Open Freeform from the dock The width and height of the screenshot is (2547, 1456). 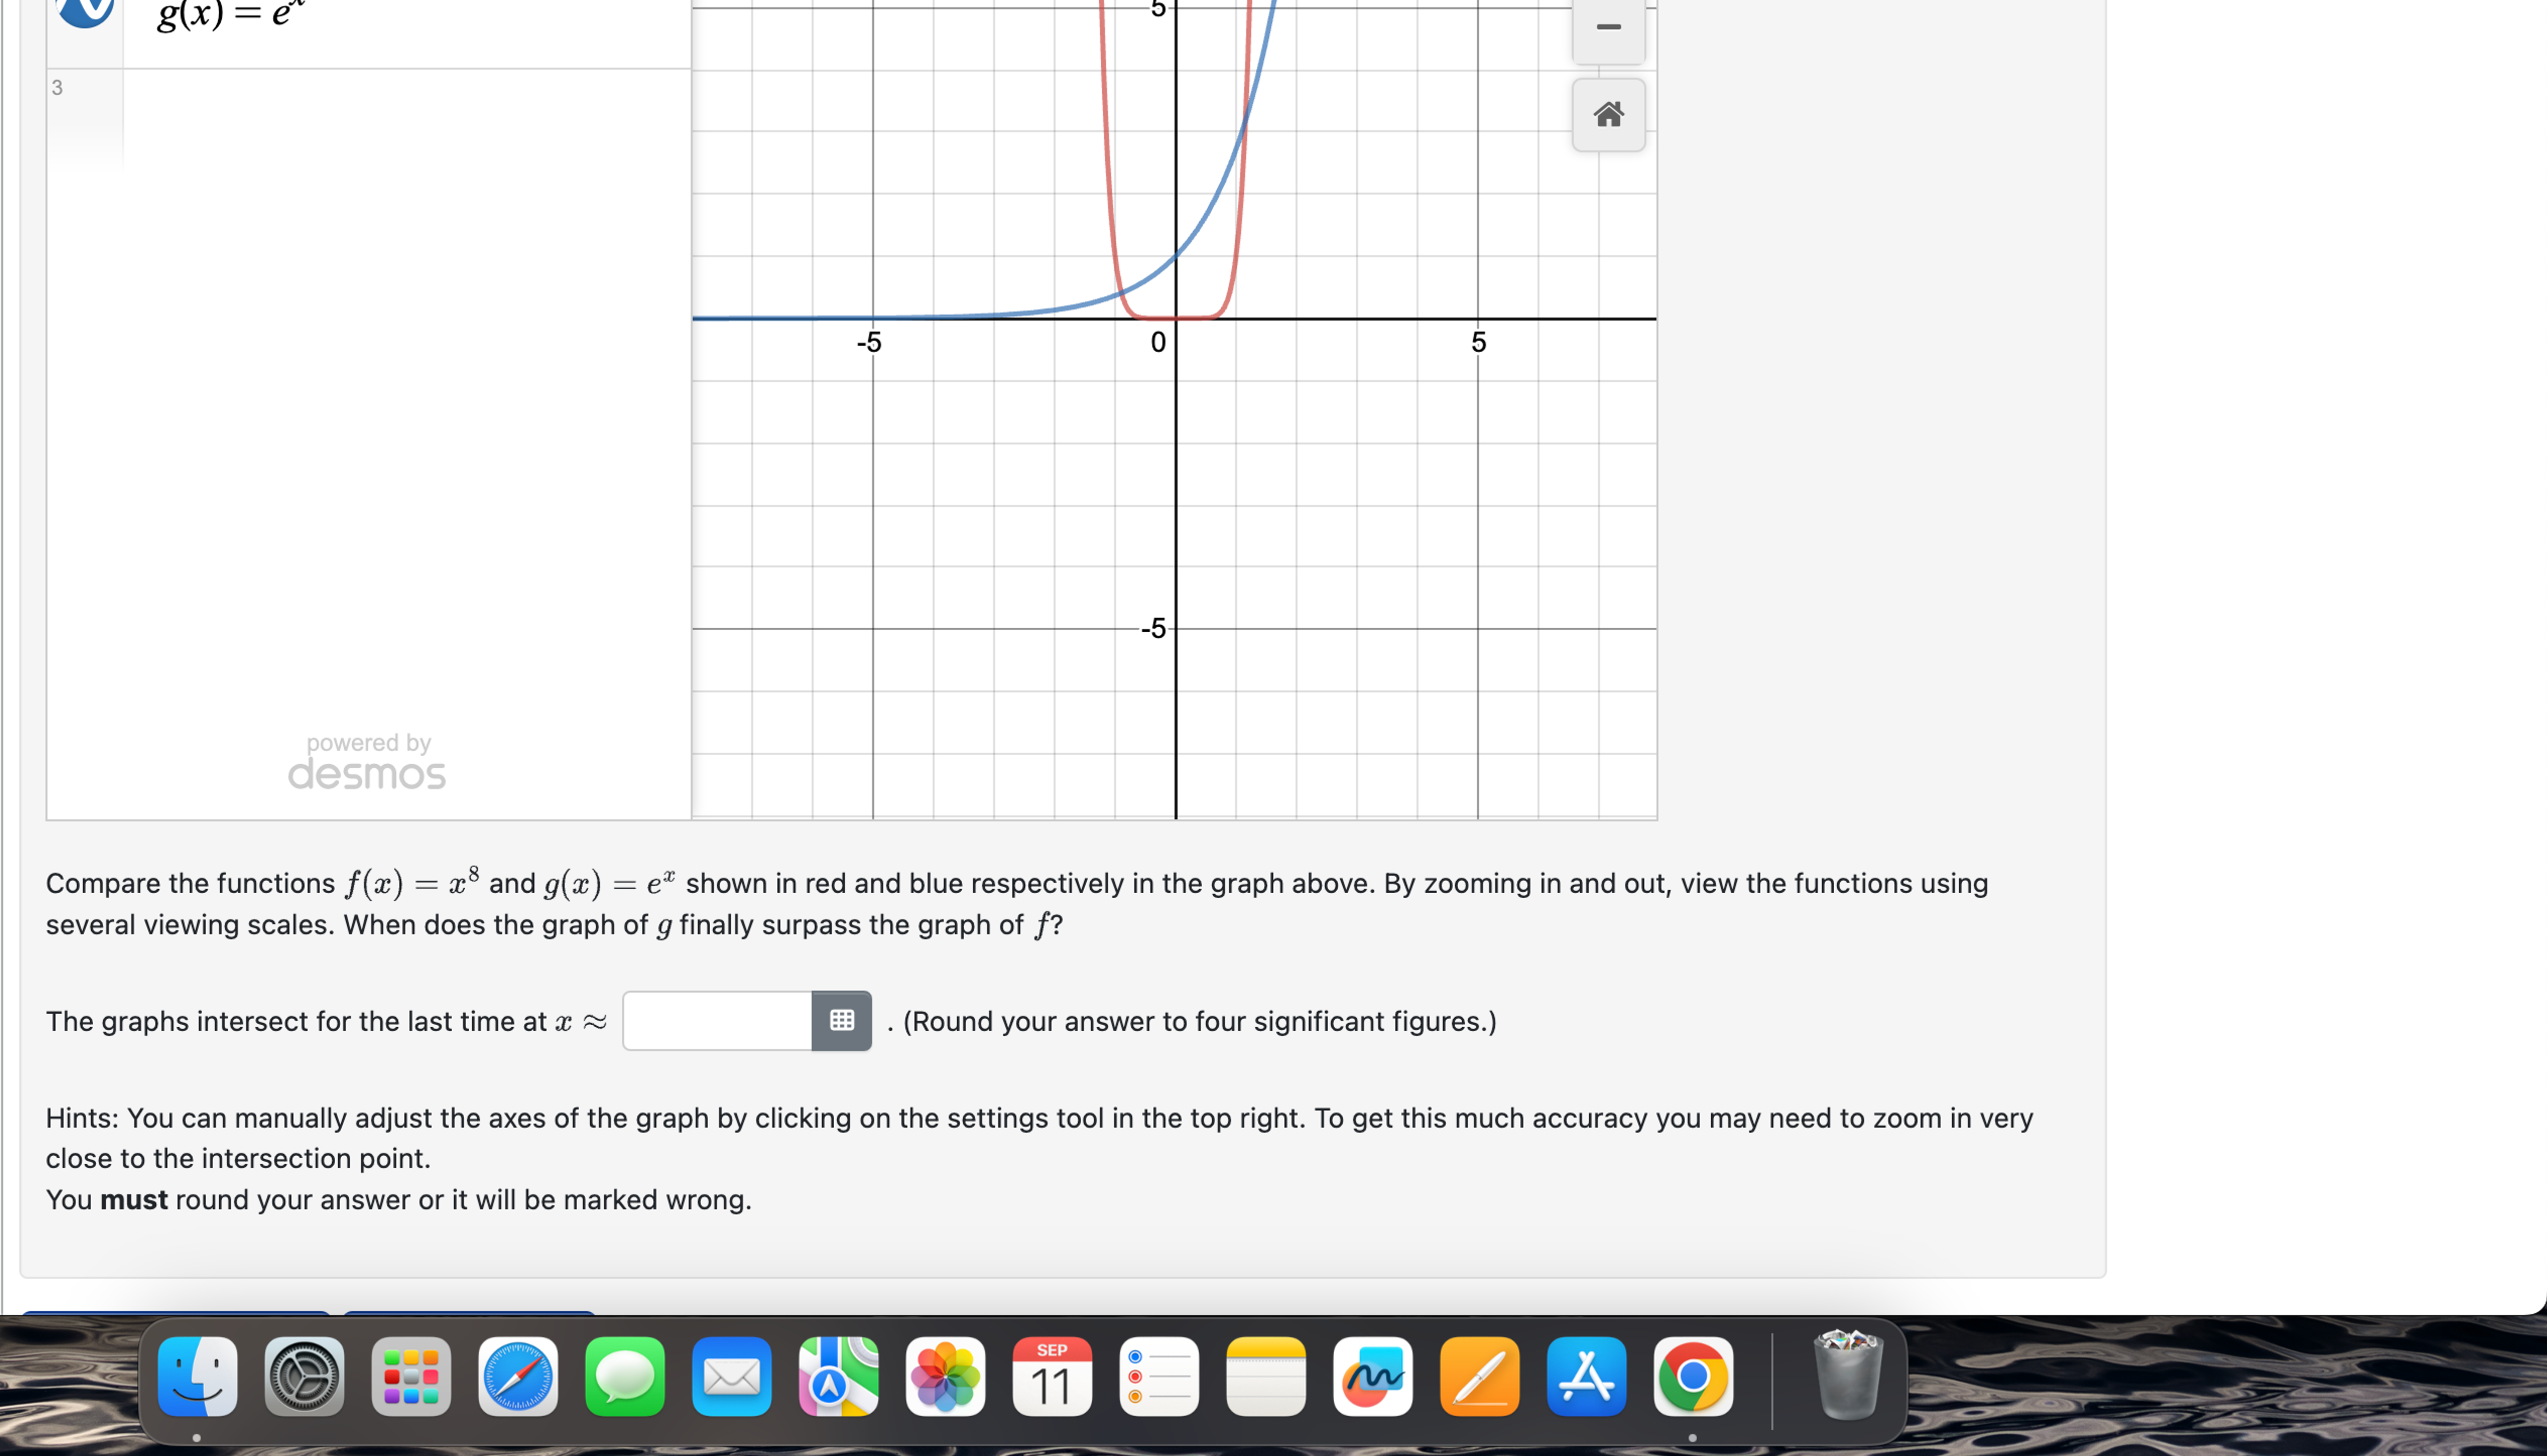tap(1372, 1377)
